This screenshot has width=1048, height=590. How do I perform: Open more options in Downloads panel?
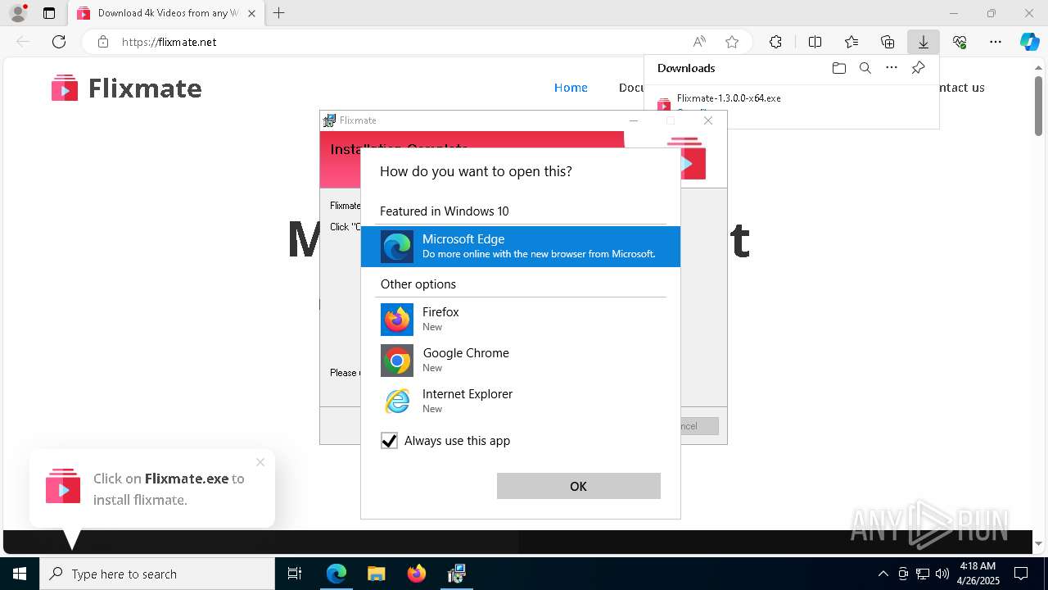pos(892,68)
